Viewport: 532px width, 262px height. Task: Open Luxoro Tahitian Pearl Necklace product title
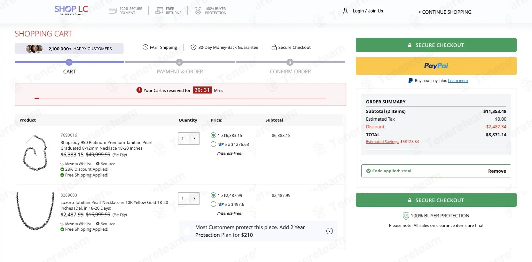114,205
